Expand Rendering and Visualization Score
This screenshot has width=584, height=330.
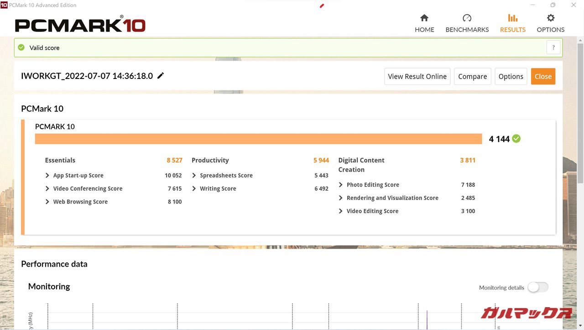pos(341,198)
